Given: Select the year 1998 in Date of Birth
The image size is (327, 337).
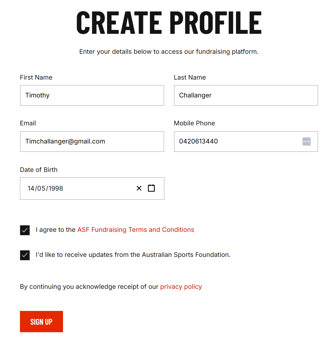Looking at the screenshot, I should [x=56, y=188].
